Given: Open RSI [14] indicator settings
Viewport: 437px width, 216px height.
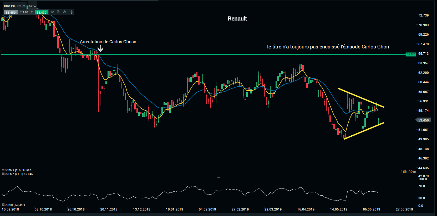Looking at the screenshot, I should click(x=3, y=205).
